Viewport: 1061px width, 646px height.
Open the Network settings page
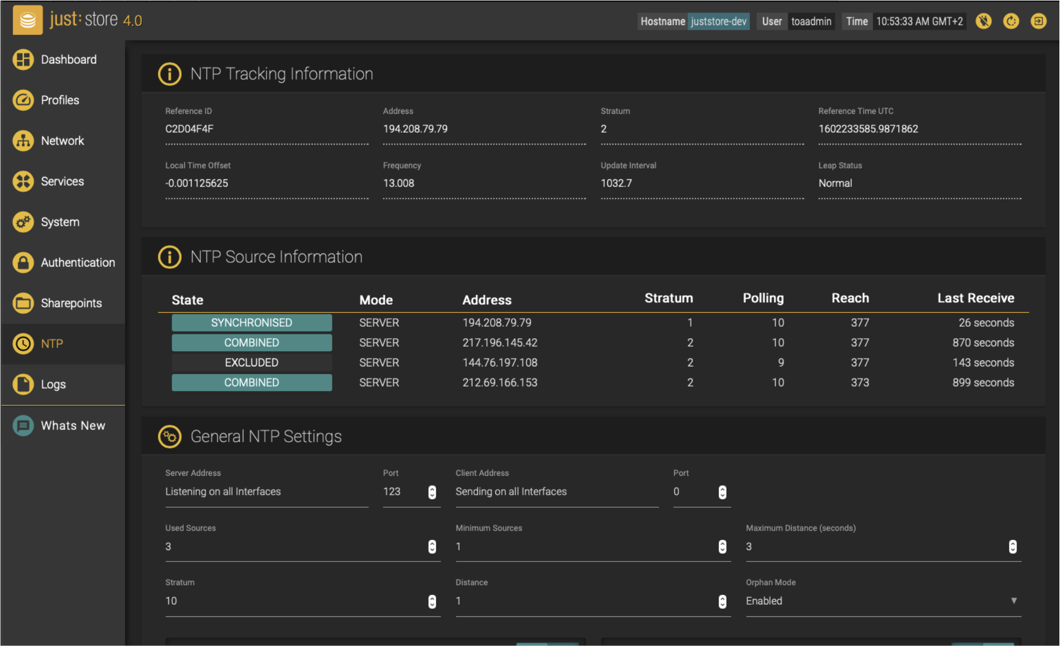click(63, 141)
